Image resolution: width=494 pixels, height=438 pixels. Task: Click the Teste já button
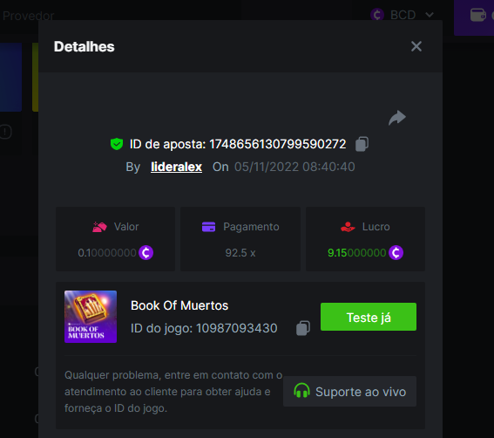coord(369,317)
